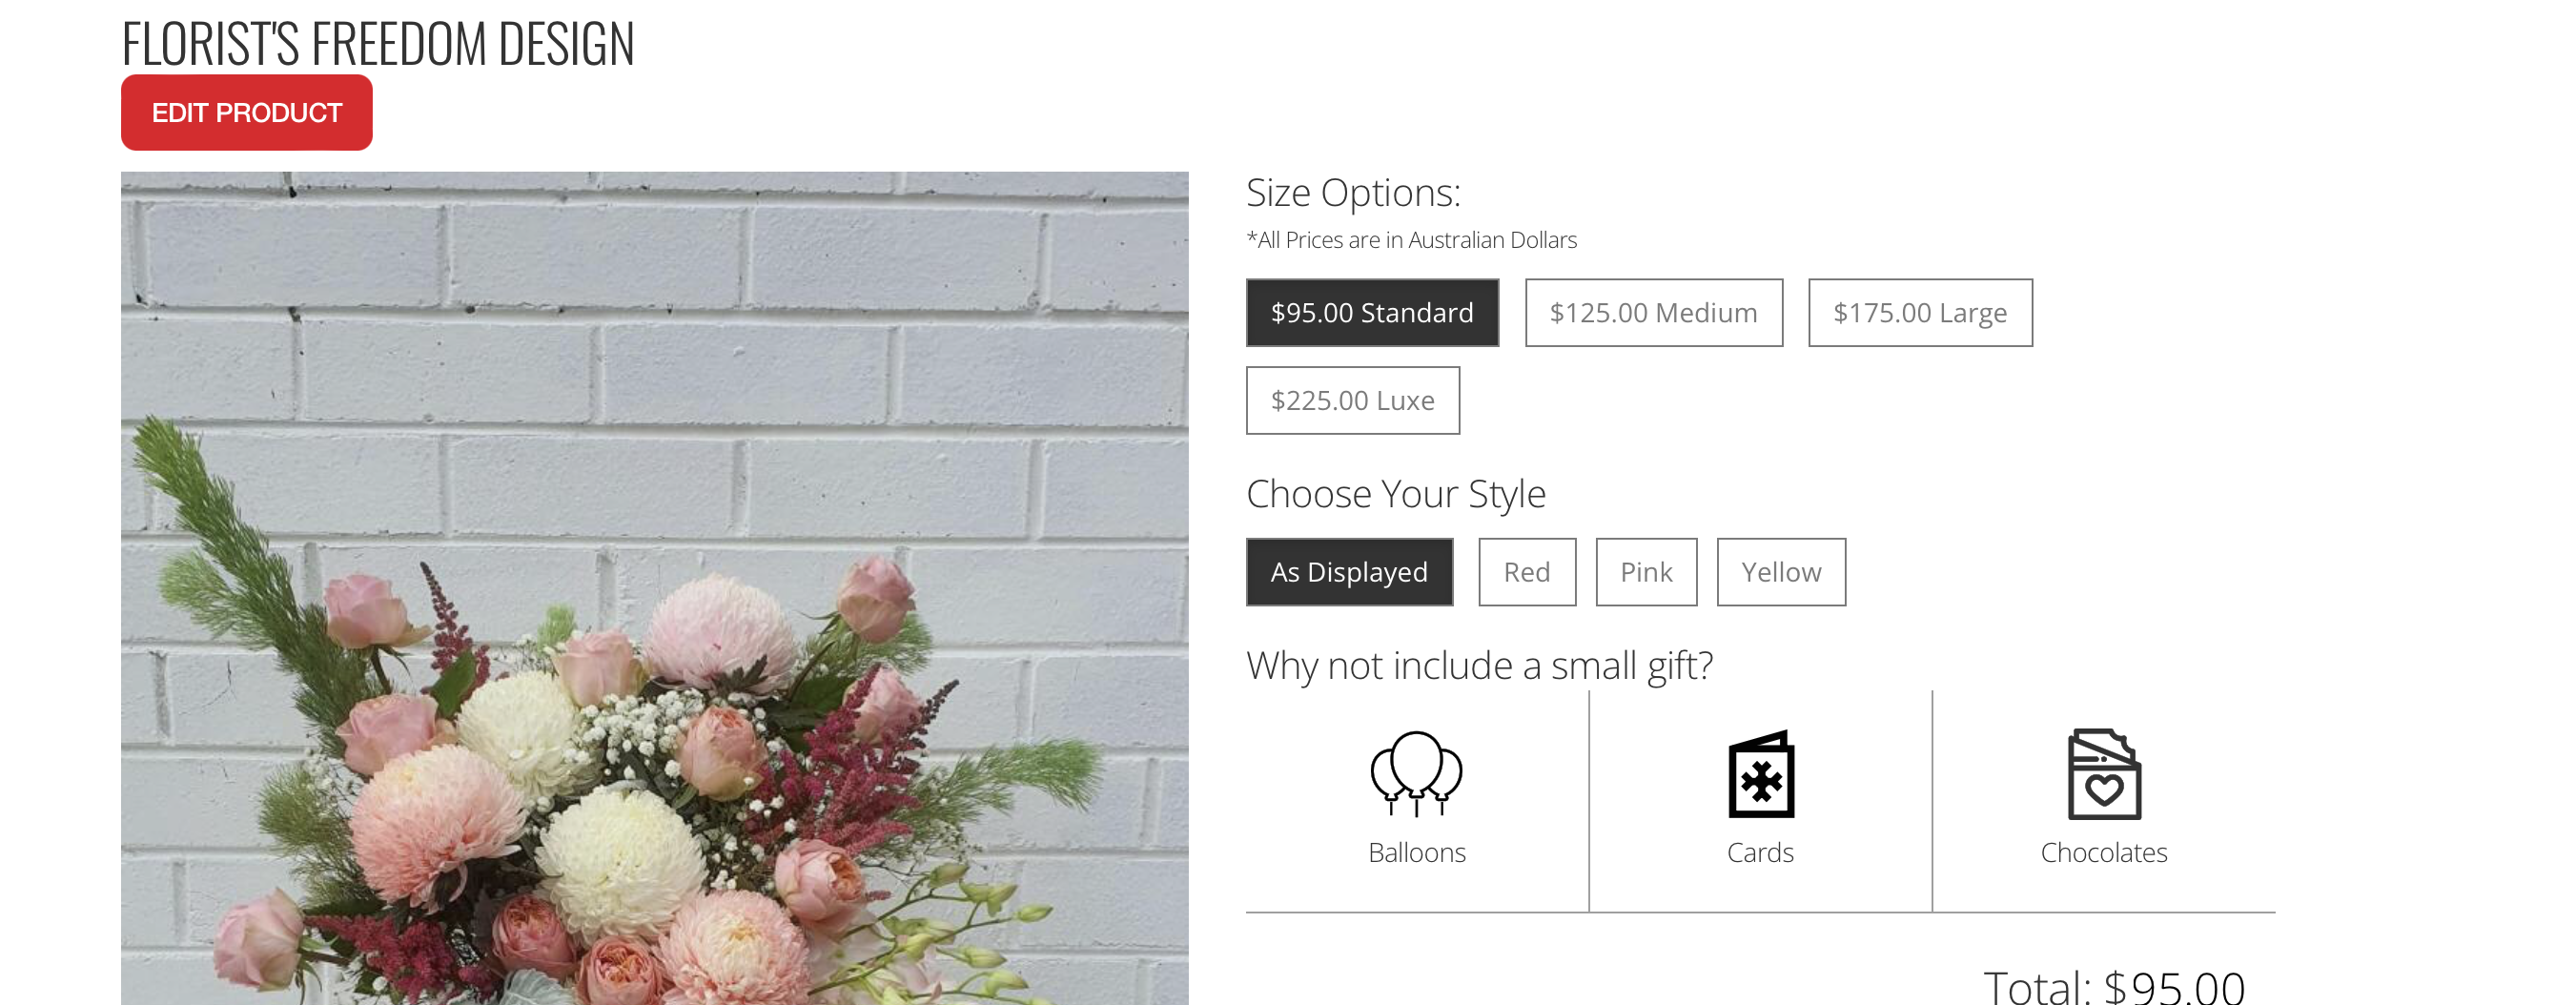Switch style to Yellow
The height and width of the screenshot is (1005, 2576).
[x=1781, y=572]
